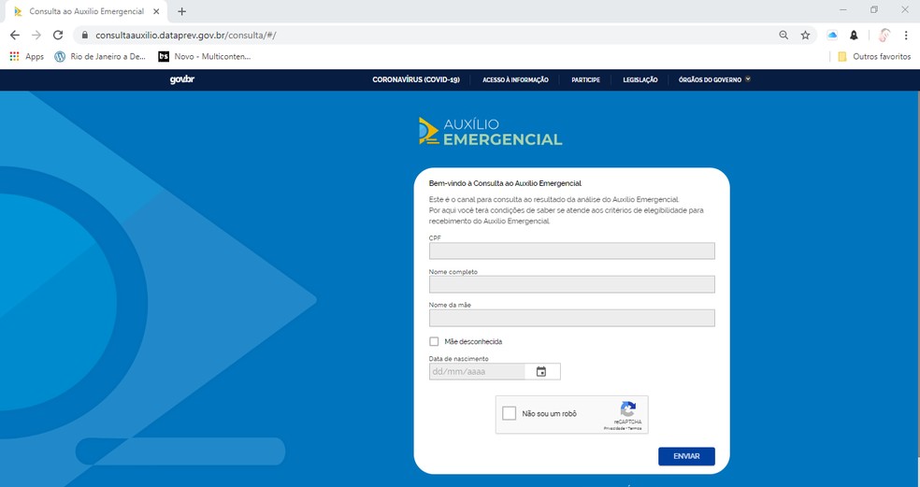
Task: Open the Outros favoritos folder
Action: pos(874,56)
